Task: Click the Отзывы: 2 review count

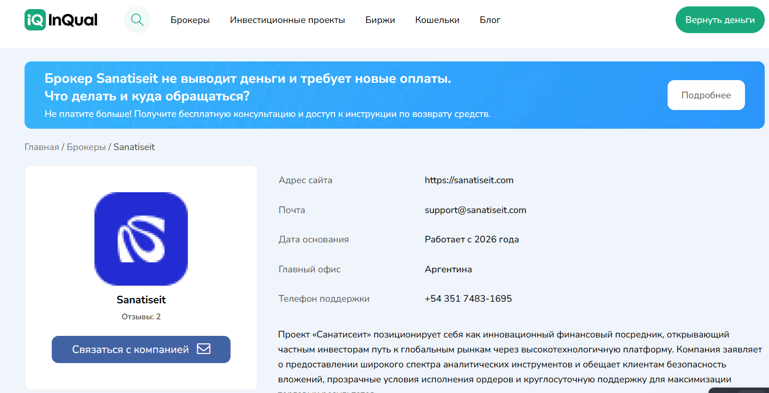Action: click(141, 317)
